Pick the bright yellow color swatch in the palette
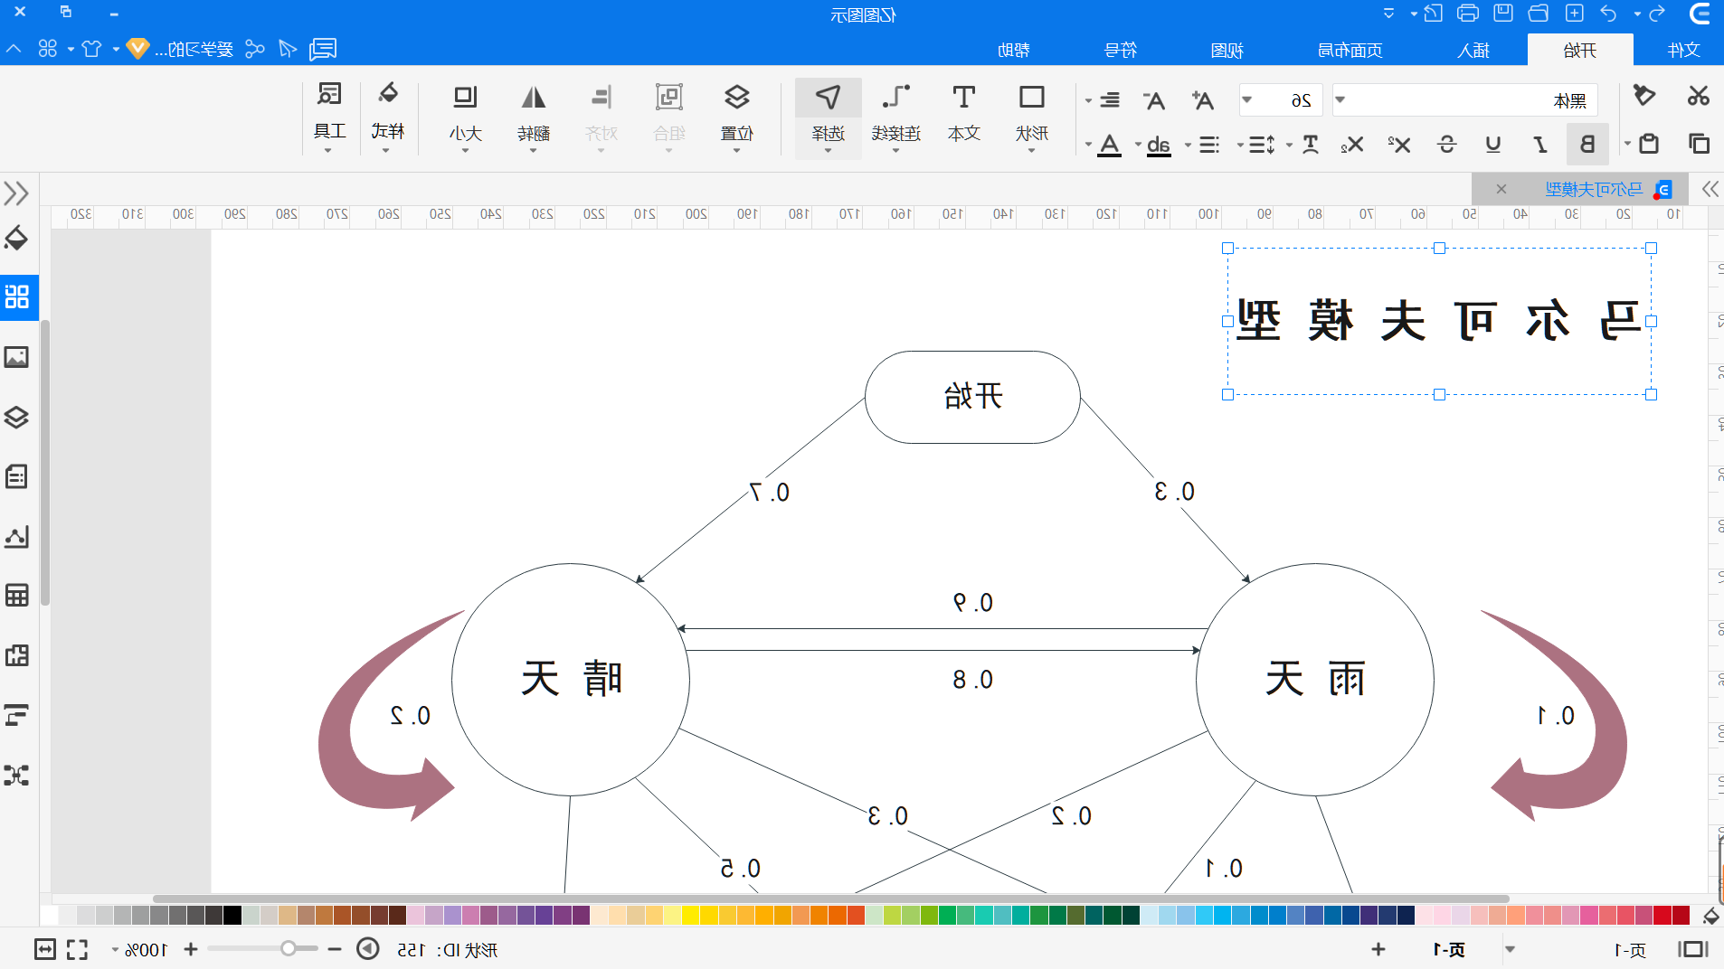Viewport: 1724px width, 969px height. click(691, 915)
